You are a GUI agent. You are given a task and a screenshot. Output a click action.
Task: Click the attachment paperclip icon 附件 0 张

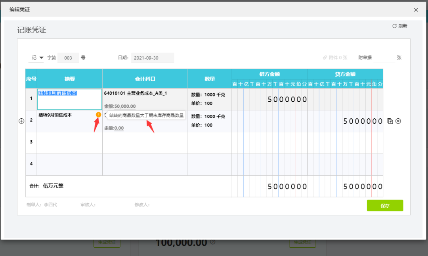tap(325, 57)
